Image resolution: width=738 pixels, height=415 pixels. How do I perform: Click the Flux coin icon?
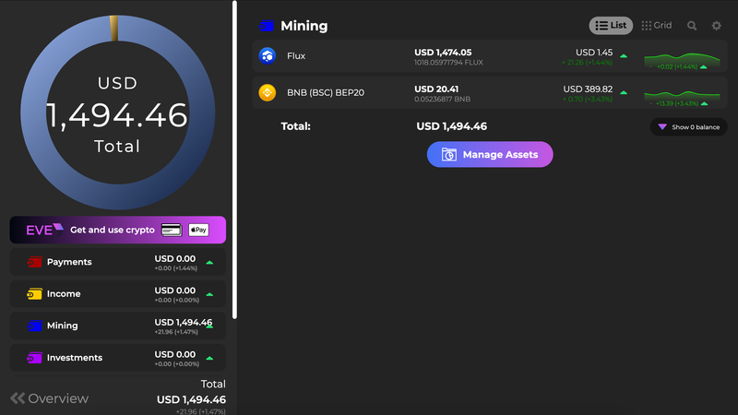[268, 56]
